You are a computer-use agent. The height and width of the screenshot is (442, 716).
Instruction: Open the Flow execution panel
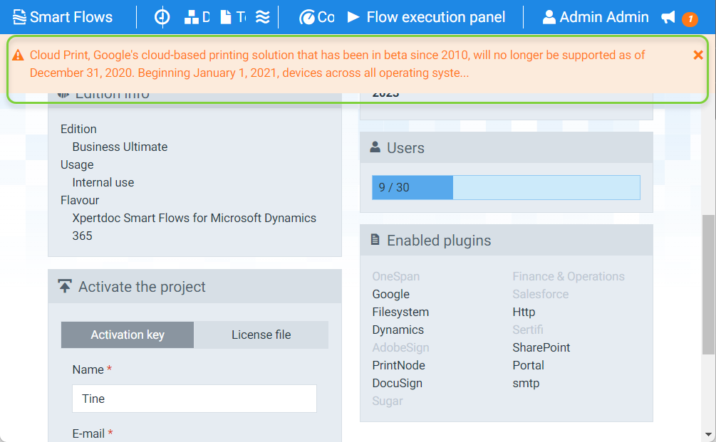tap(426, 17)
